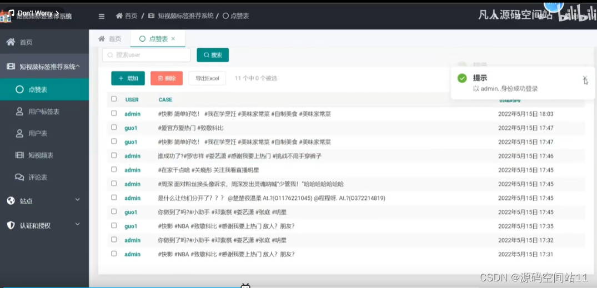Collapse the 短视频标签推荐系统 sidebar group
This screenshot has height=288, width=597.
pyautogui.click(x=44, y=67)
